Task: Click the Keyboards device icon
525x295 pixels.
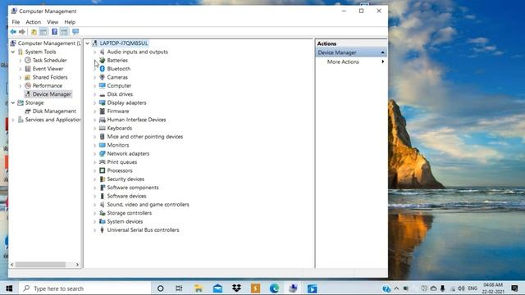Action: (102, 128)
